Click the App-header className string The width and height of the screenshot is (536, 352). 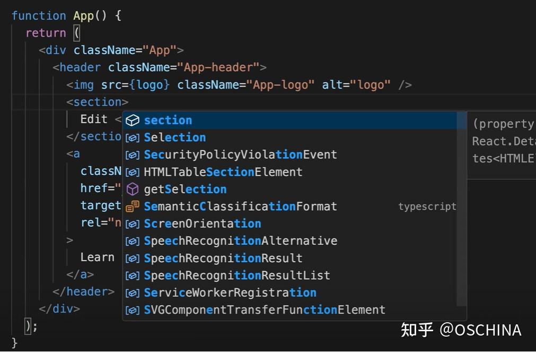pyautogui.click(x=218, y=67)
